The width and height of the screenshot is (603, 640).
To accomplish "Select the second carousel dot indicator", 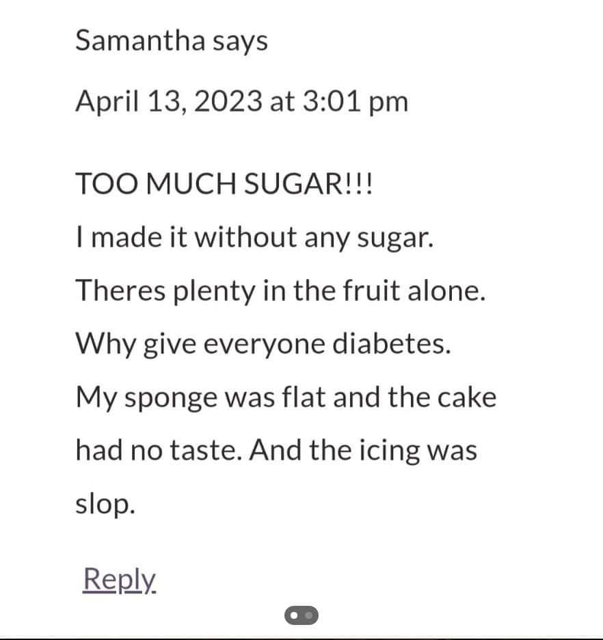I will coord(308,615).
